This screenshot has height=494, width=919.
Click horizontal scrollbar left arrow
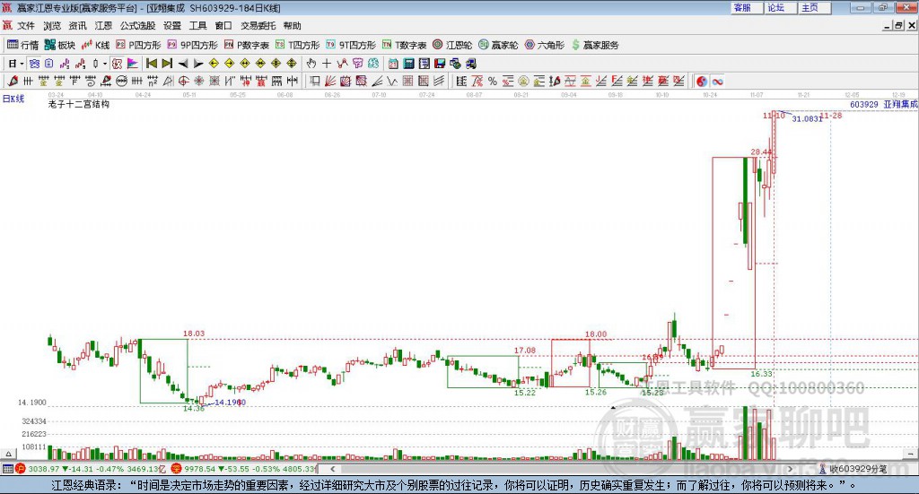tap(332, 469)
